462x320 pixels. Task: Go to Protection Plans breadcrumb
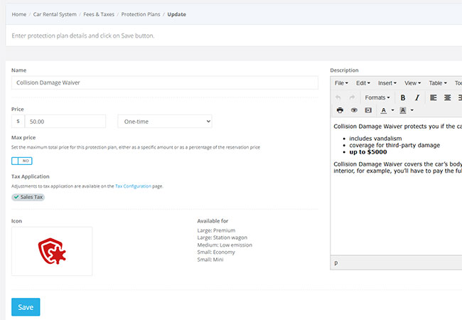pyautogui.click(x=141, y=14)
